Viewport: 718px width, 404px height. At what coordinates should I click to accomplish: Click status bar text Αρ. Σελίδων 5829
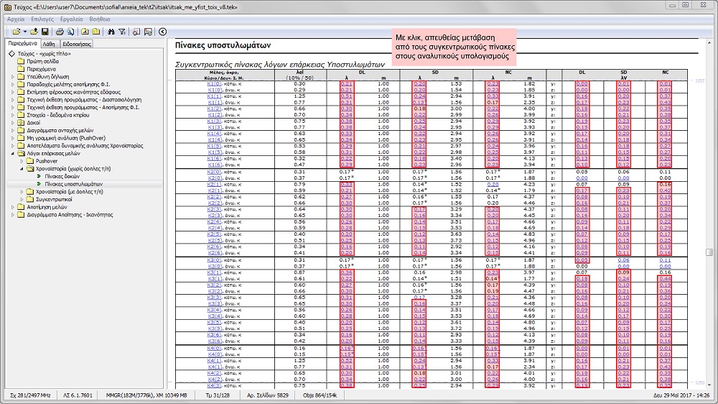click(268, 395)
